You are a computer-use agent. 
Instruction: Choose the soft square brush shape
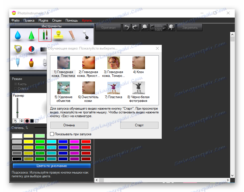(32, 121)
